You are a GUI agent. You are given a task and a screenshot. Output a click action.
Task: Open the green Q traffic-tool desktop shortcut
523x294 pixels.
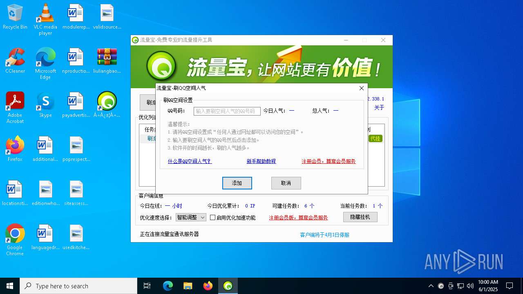pyautogui.click(x=107, y=105)
